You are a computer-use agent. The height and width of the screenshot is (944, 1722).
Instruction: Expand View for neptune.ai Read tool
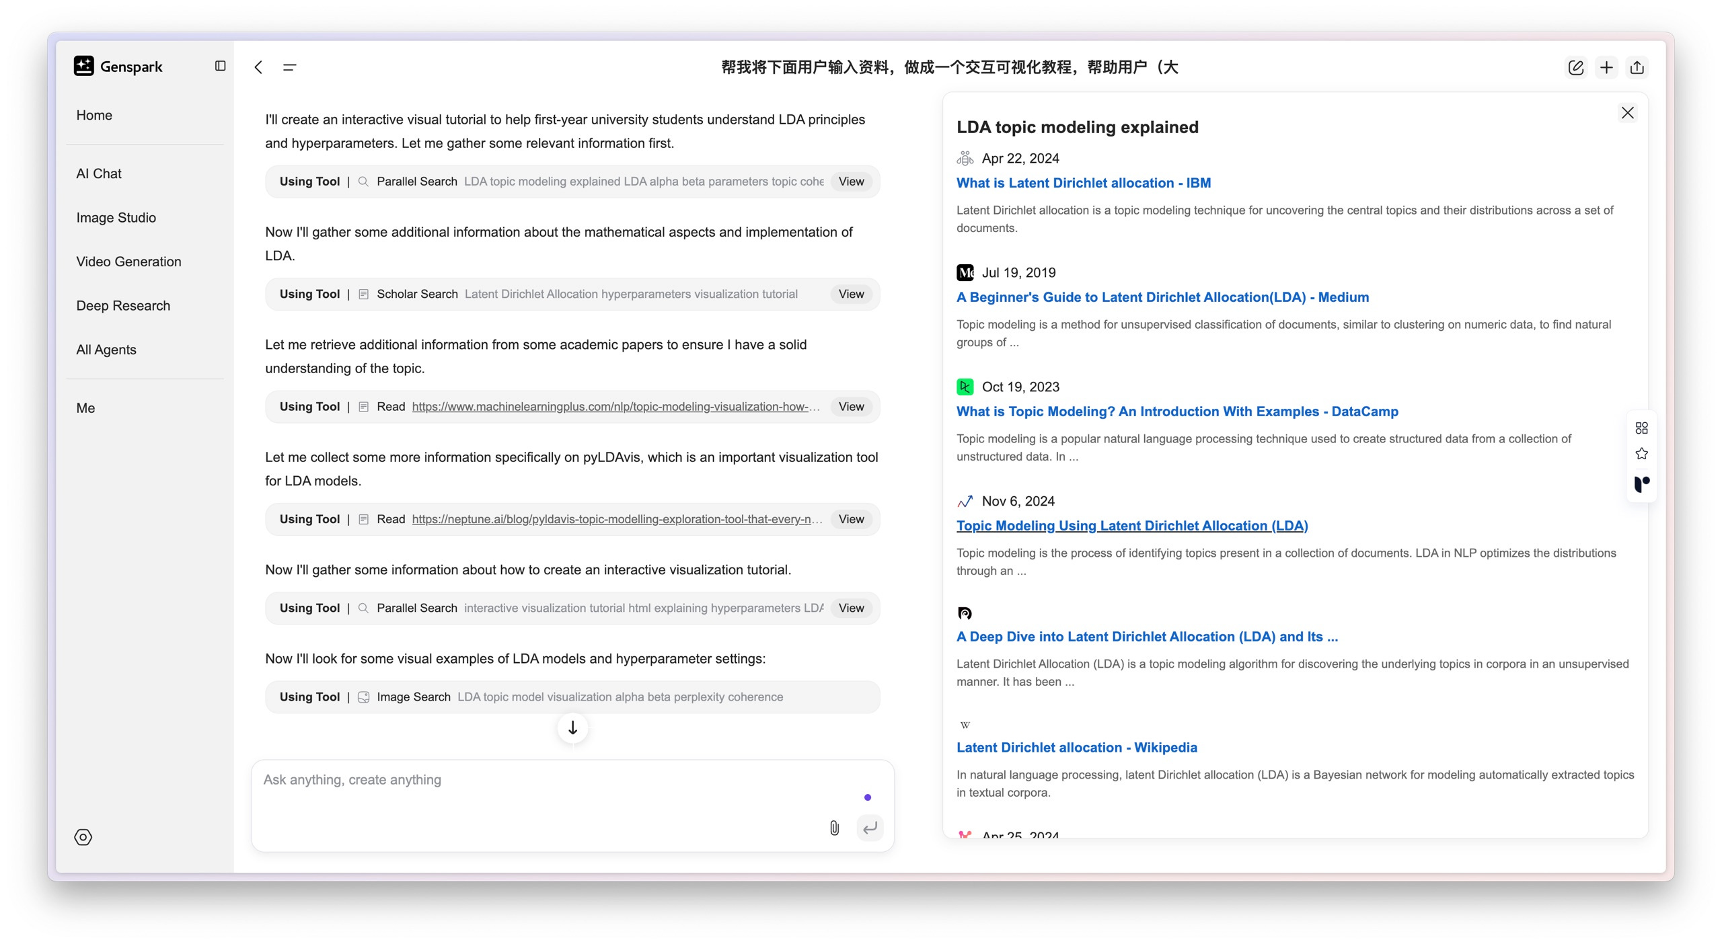point(851,519)
